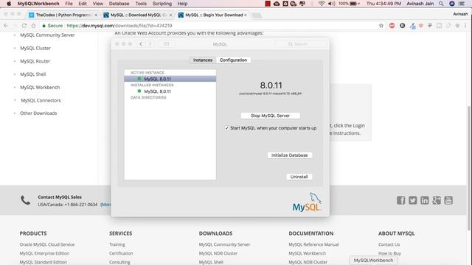Image resolution: width=472 pixels, height=265 pixels.
Task: Select active instance MySQL 8.0.11
Action: [170, 79]
